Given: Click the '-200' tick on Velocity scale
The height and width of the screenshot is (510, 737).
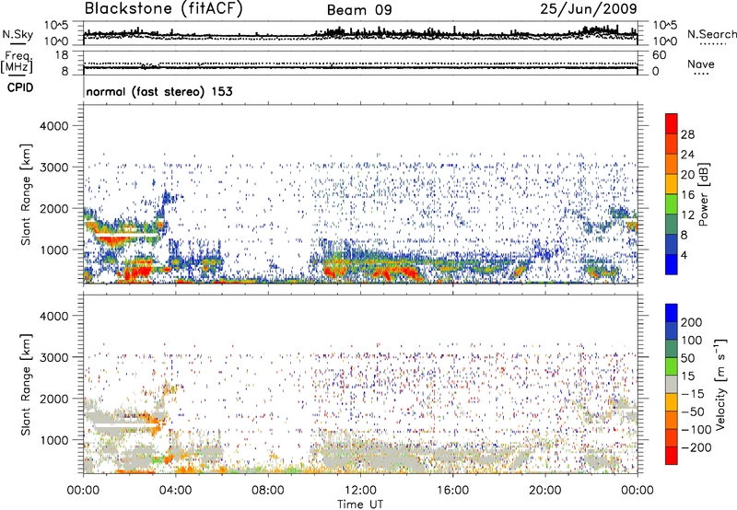Looking at the screenshot, I should point(696,447).
